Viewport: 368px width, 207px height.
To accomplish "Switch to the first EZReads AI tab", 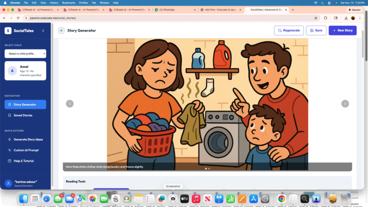I will tap(38, 10).
